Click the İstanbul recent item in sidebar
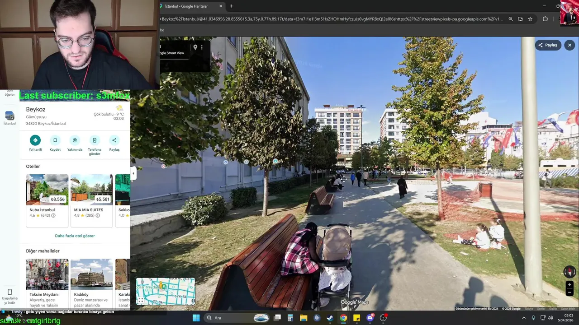The height and width of the screenshot is (325, 579). (x=9, y=118)
